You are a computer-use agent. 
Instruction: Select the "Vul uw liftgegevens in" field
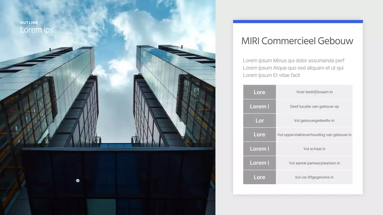[314, 177]
